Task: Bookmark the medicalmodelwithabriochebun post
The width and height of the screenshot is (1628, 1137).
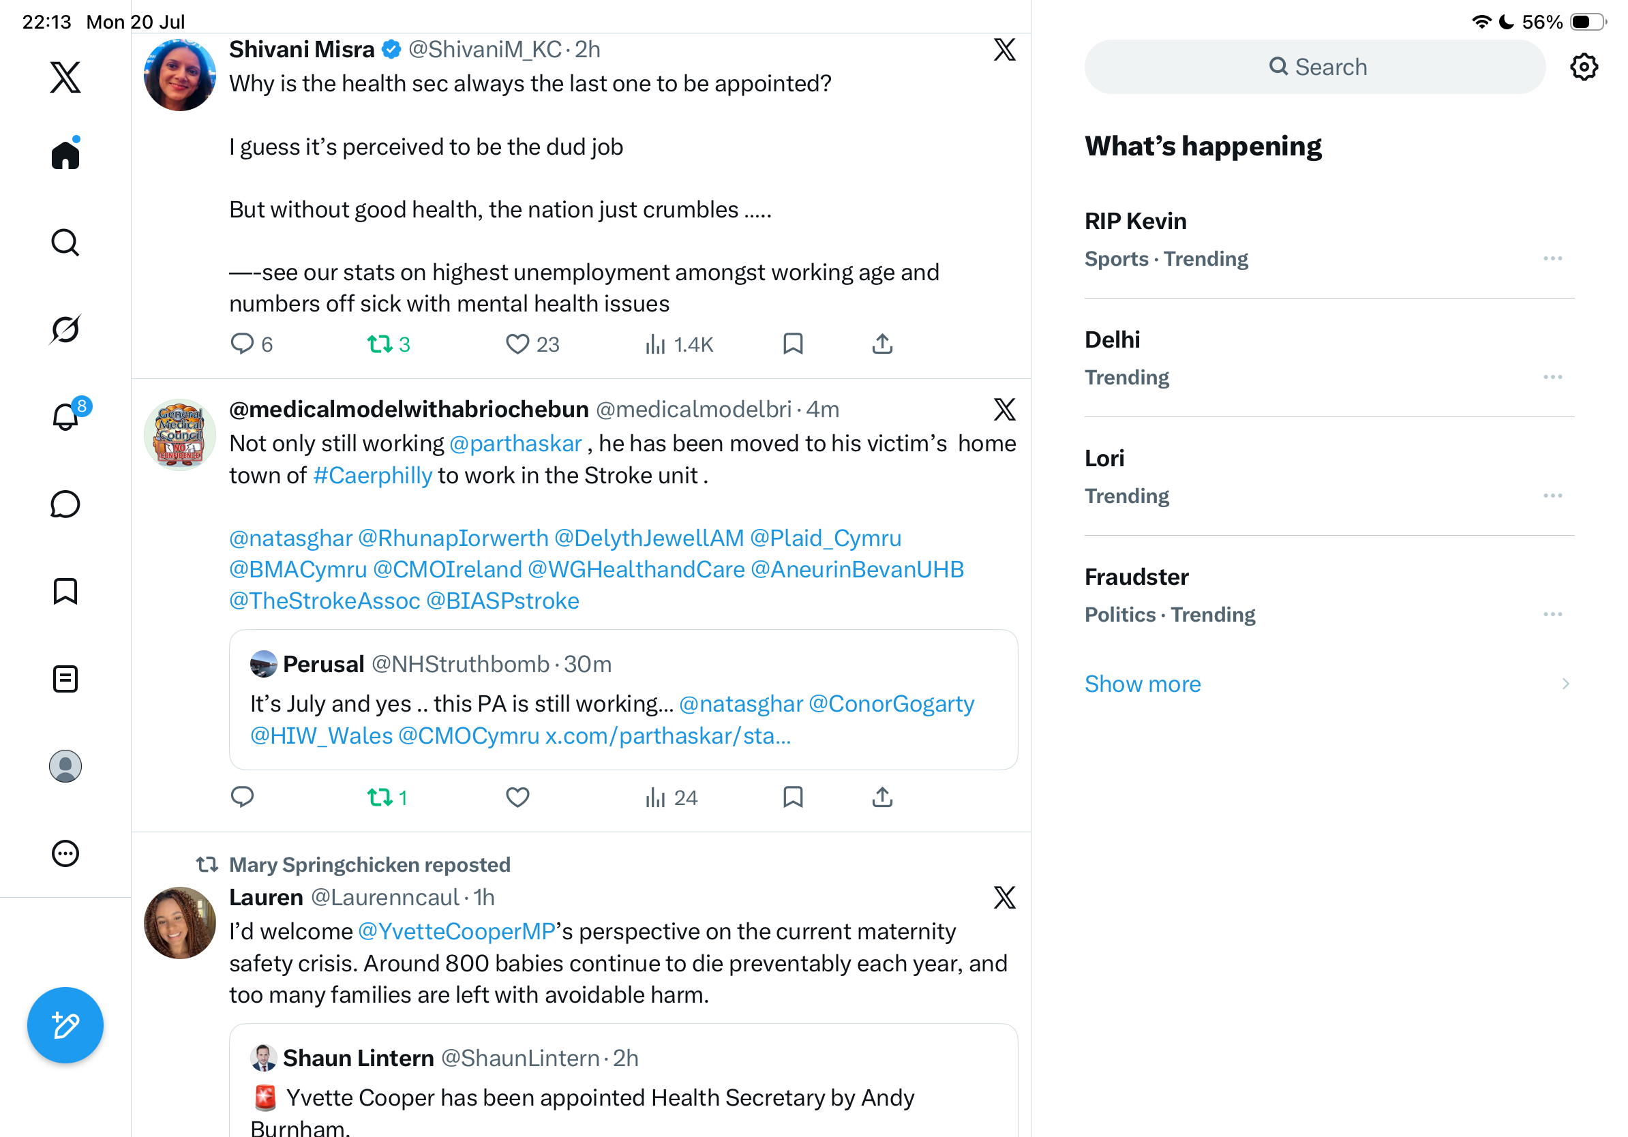Action: click(x=793, y=798)
